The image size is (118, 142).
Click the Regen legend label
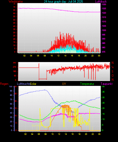[x=4, y=84]
